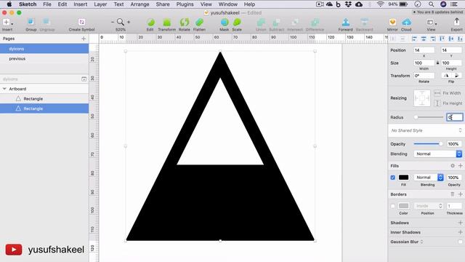This screenshot has width=465, height=262.
Task: Toggle the Fill enabled checkbox
Action: point(392,178)
